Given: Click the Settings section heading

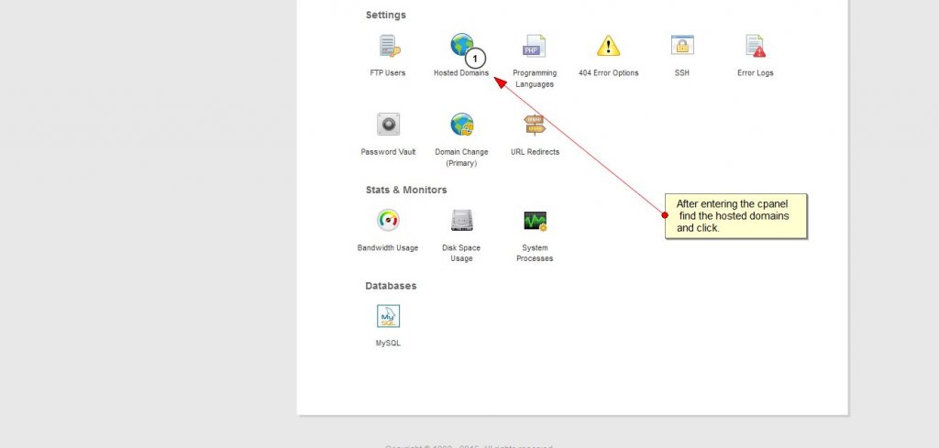Looking at the screenshot, I should [x=386, y=15].
